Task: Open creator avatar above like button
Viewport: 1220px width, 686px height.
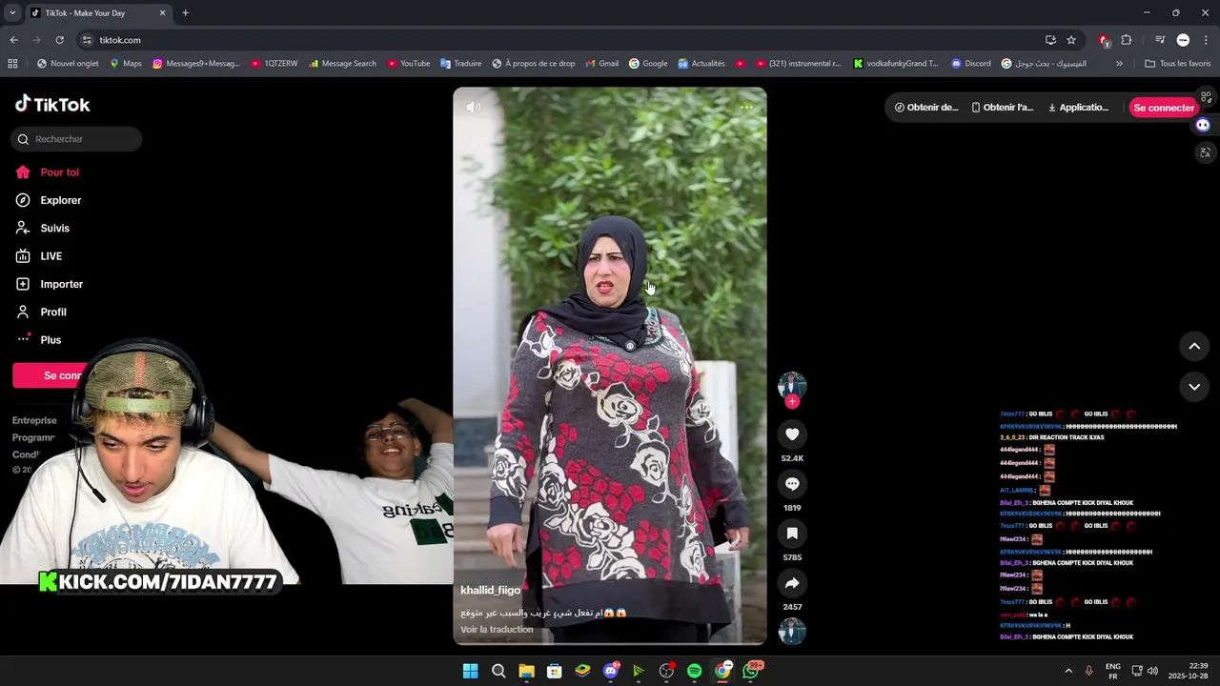Action: pos(792,385)
